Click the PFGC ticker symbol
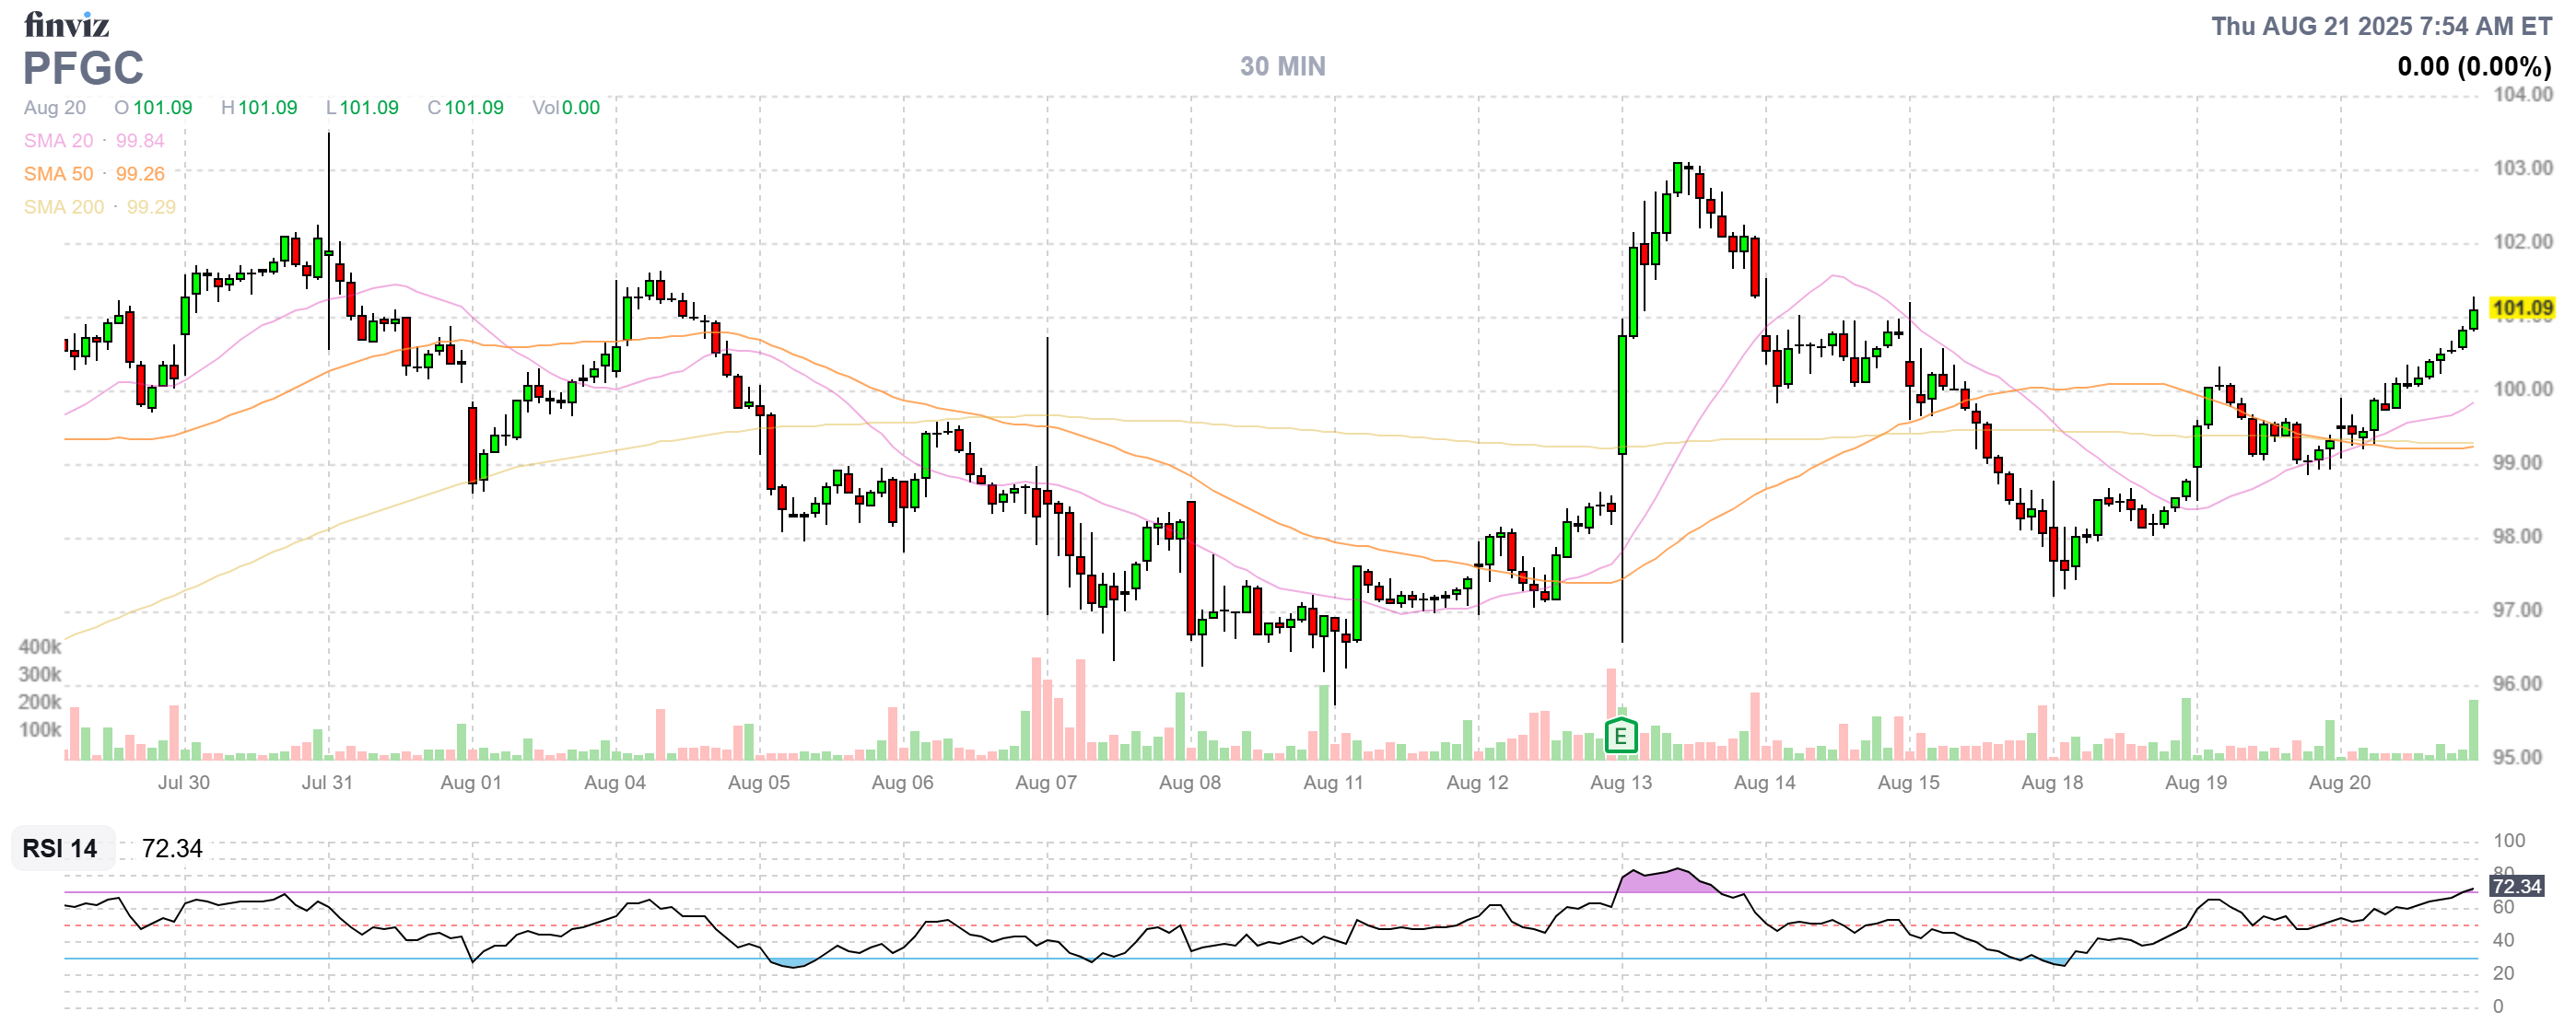 (83, 68)
